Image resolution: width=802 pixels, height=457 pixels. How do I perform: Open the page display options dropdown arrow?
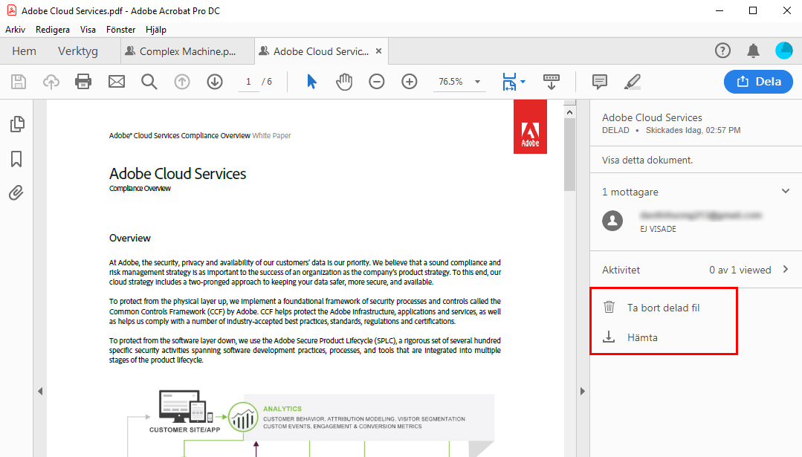click(x=523, y=82)
